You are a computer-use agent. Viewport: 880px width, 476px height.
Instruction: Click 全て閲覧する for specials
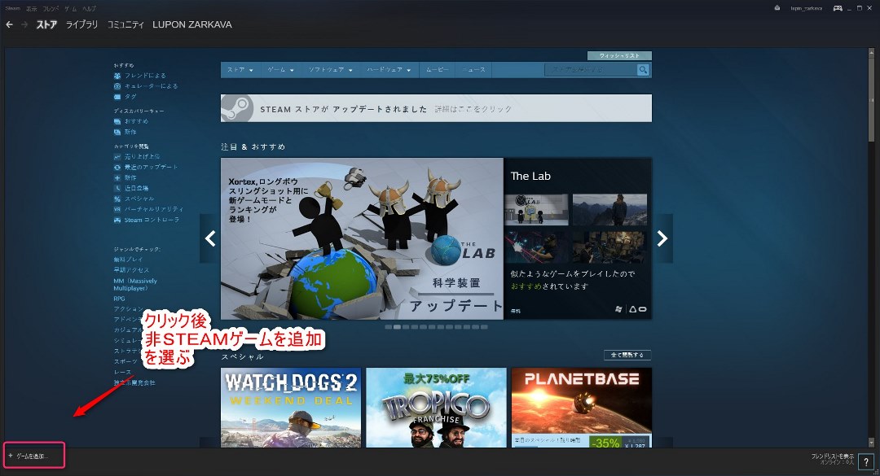(627, 355)
